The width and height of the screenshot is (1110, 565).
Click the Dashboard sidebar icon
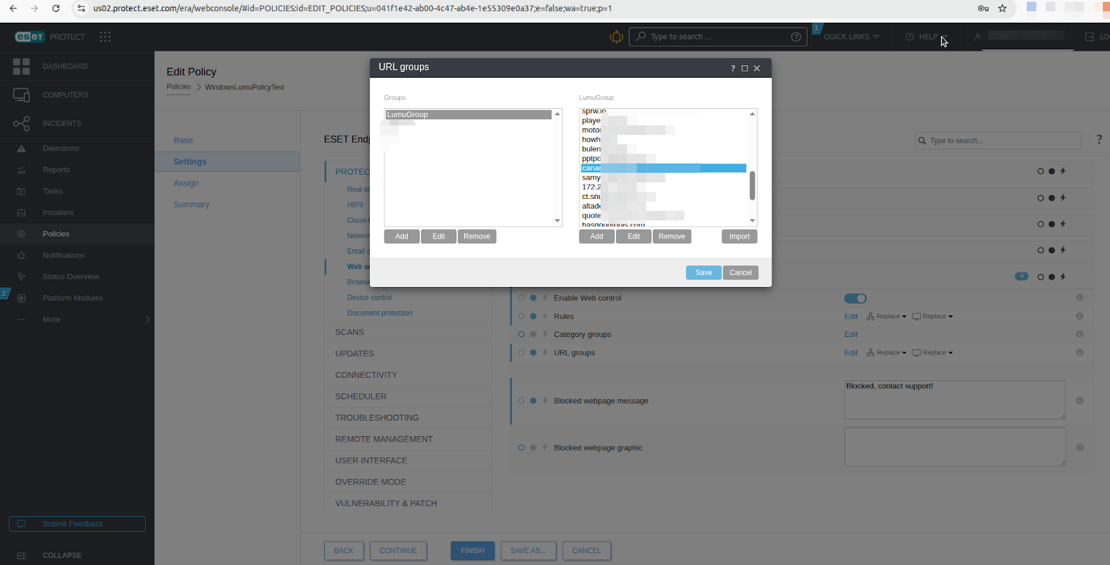pyautogui.click(x=22, y=67)
